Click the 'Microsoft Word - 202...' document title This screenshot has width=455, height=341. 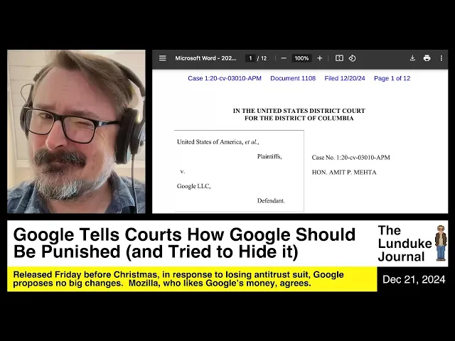click(x=205, y=58)
